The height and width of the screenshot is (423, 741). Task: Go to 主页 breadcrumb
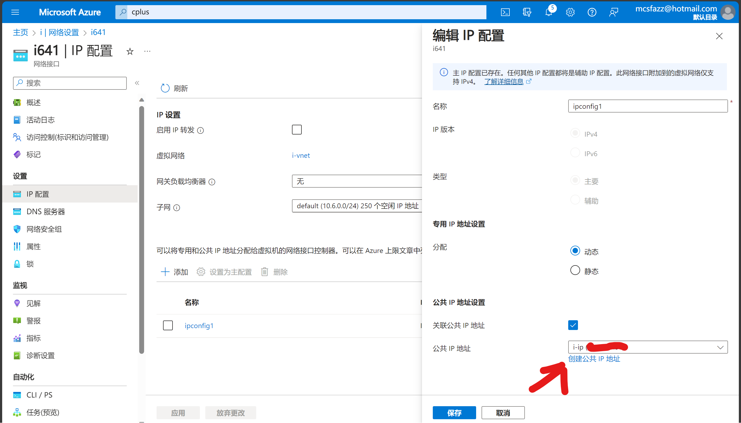pos(20,32)
